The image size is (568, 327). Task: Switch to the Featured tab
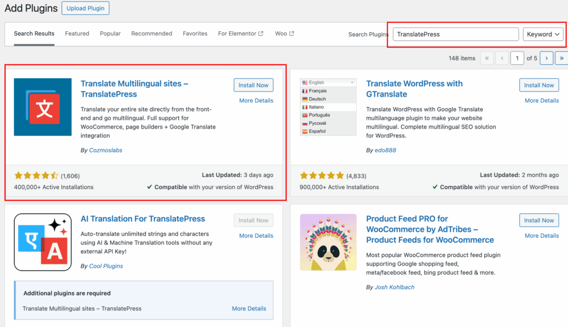tap(77, 34)
